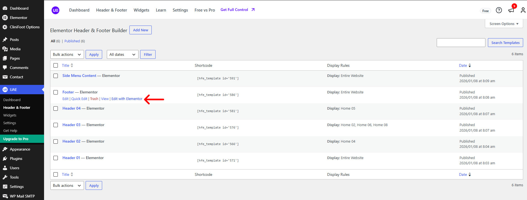
Task: Open the megaphone notifications icon
Action: (511, 10)
